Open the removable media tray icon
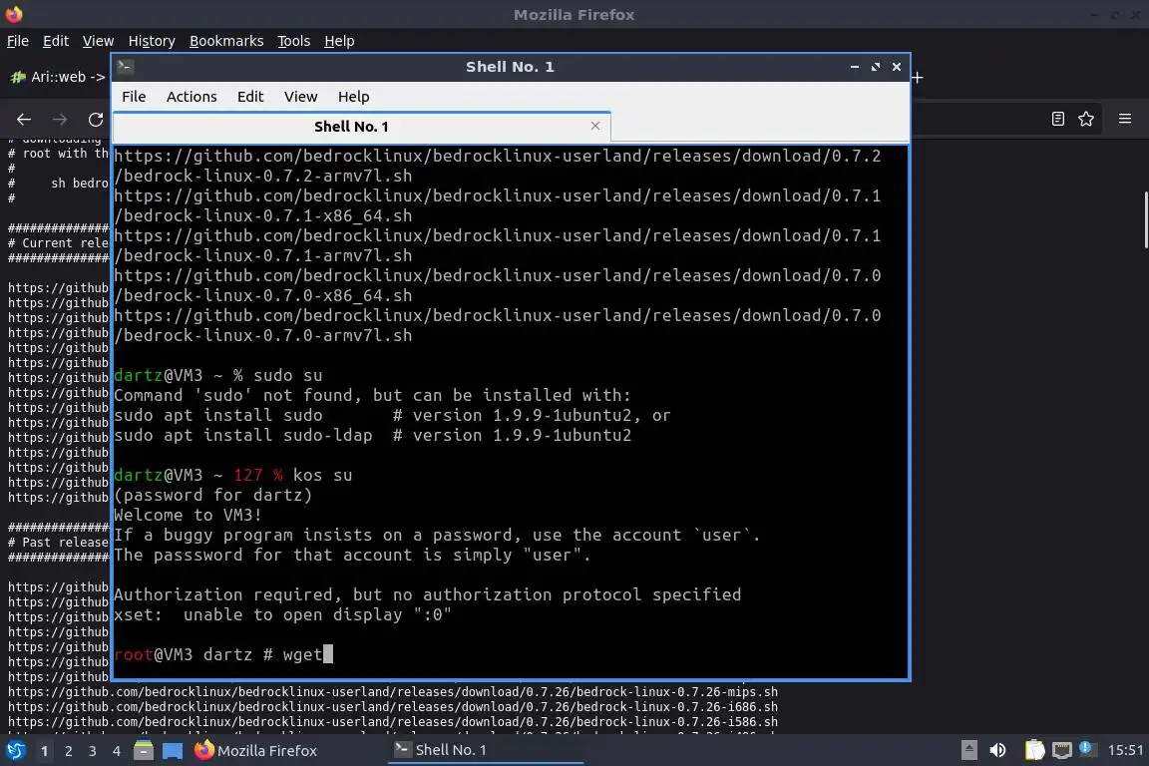This screenshot has width=1149, height=766. (968, 750)
